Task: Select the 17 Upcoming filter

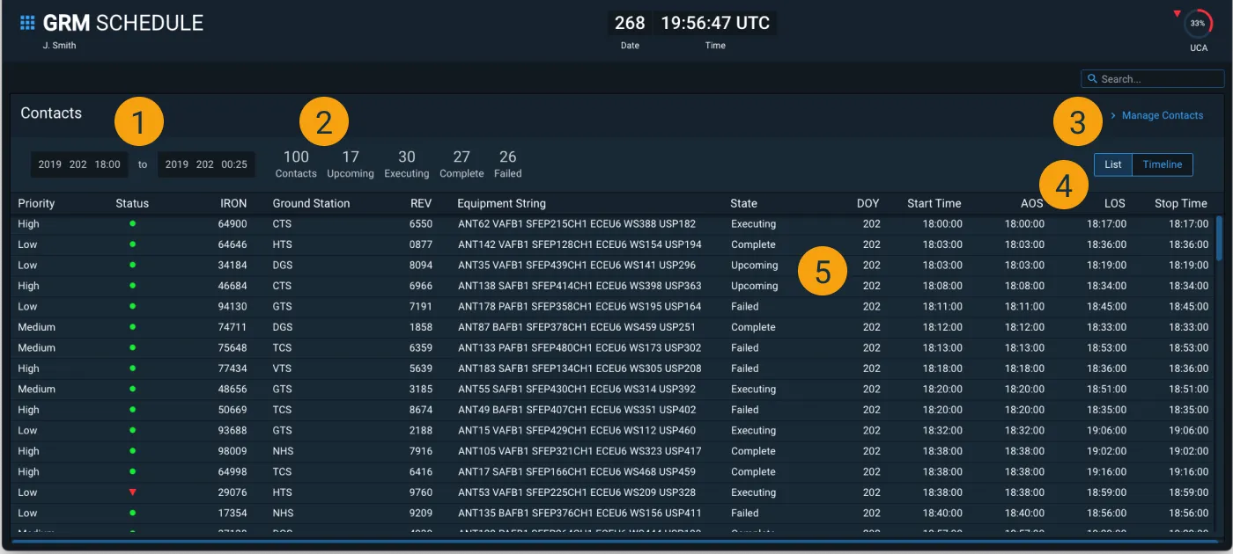Action: [x=350, y=164]
